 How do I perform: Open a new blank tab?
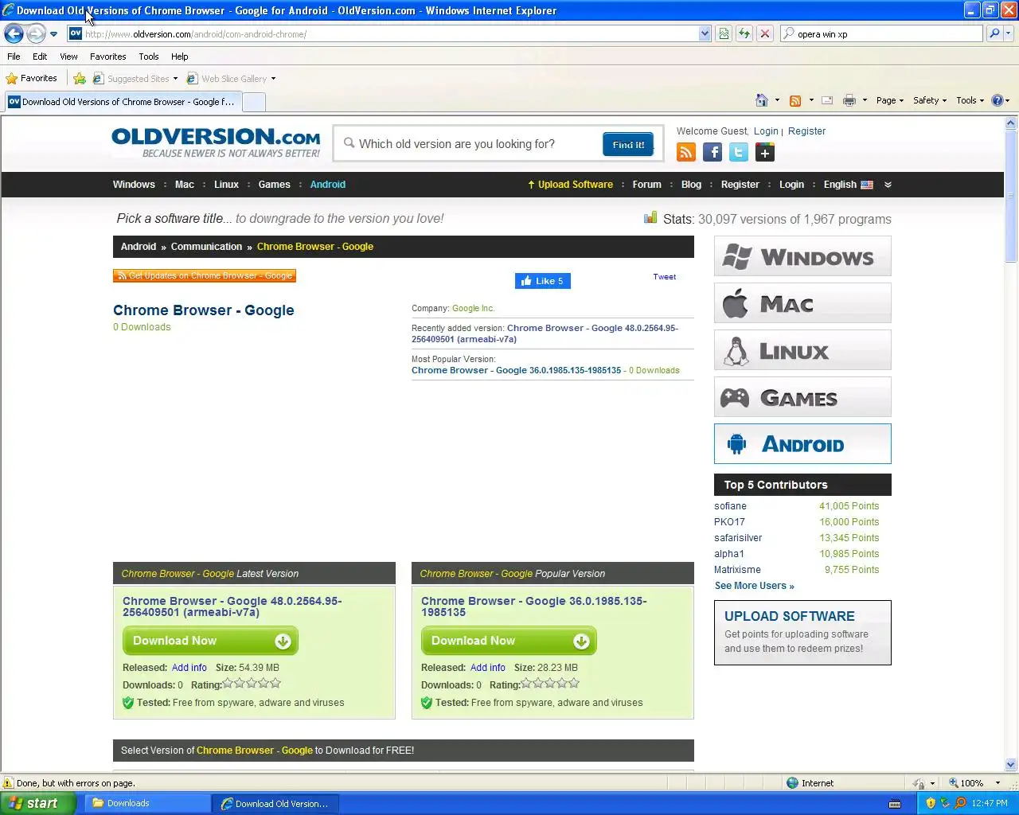pyautogui.click(x=253, y=102)
